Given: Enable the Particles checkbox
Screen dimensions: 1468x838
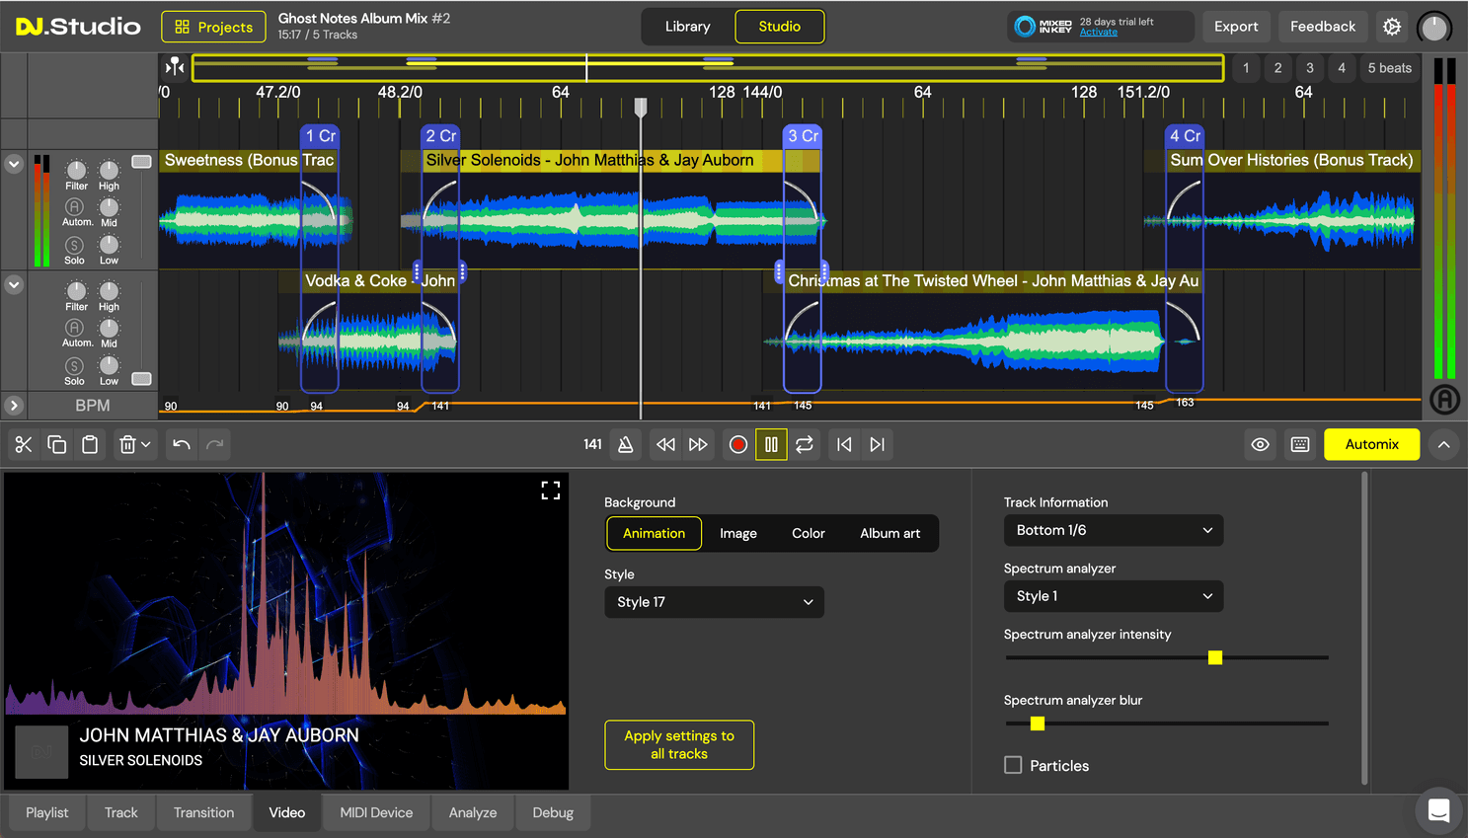Looking at the screenshot, I should point(1013,765).
